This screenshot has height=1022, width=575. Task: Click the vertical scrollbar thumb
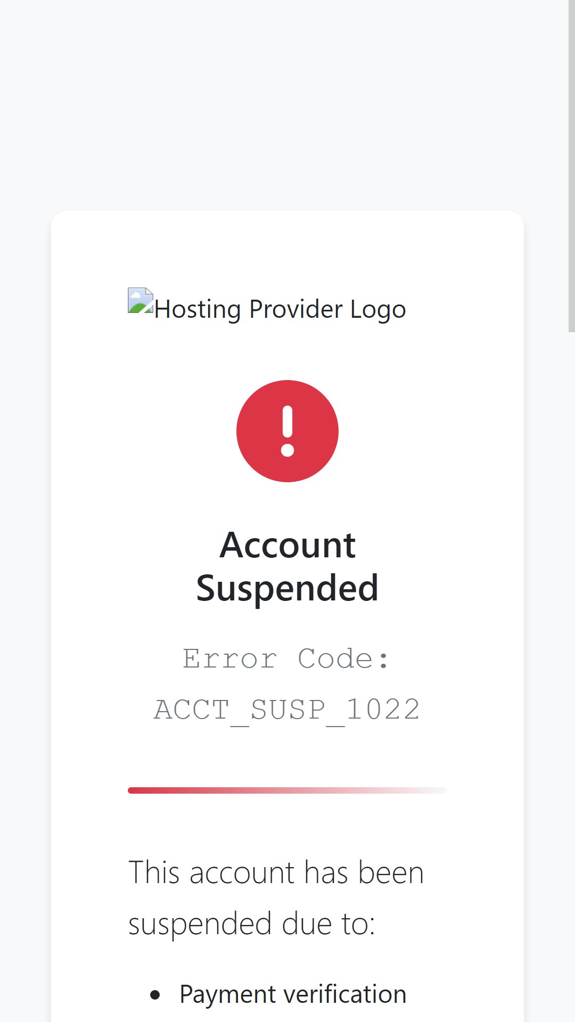(x=572, y=166)
